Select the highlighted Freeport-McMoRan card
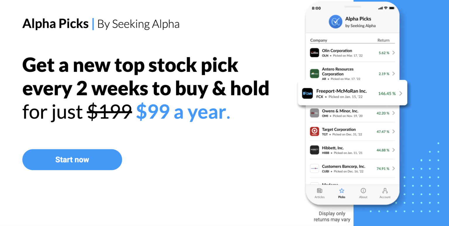Viewport: 449px width, 226px height. 352,93
